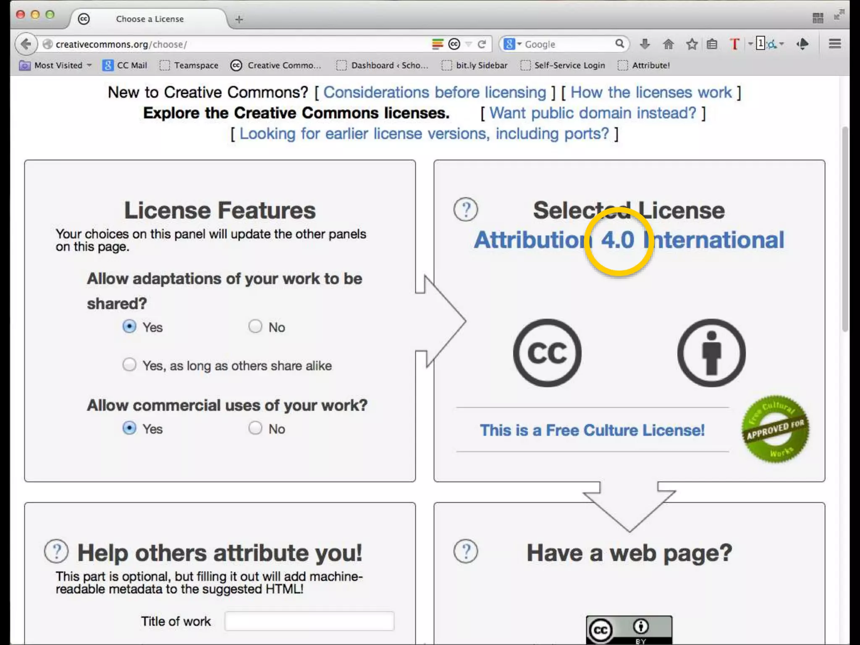Screen dimensions: 860x645
Task: Open a new tab with plus button
Action: [239, 19]
